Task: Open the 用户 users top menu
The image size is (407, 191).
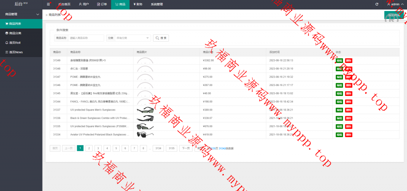Action: point(83,4)
